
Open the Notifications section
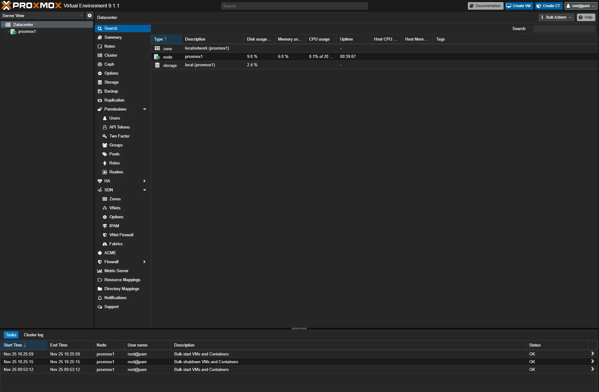pyautogui.click(x=115, y=298)
